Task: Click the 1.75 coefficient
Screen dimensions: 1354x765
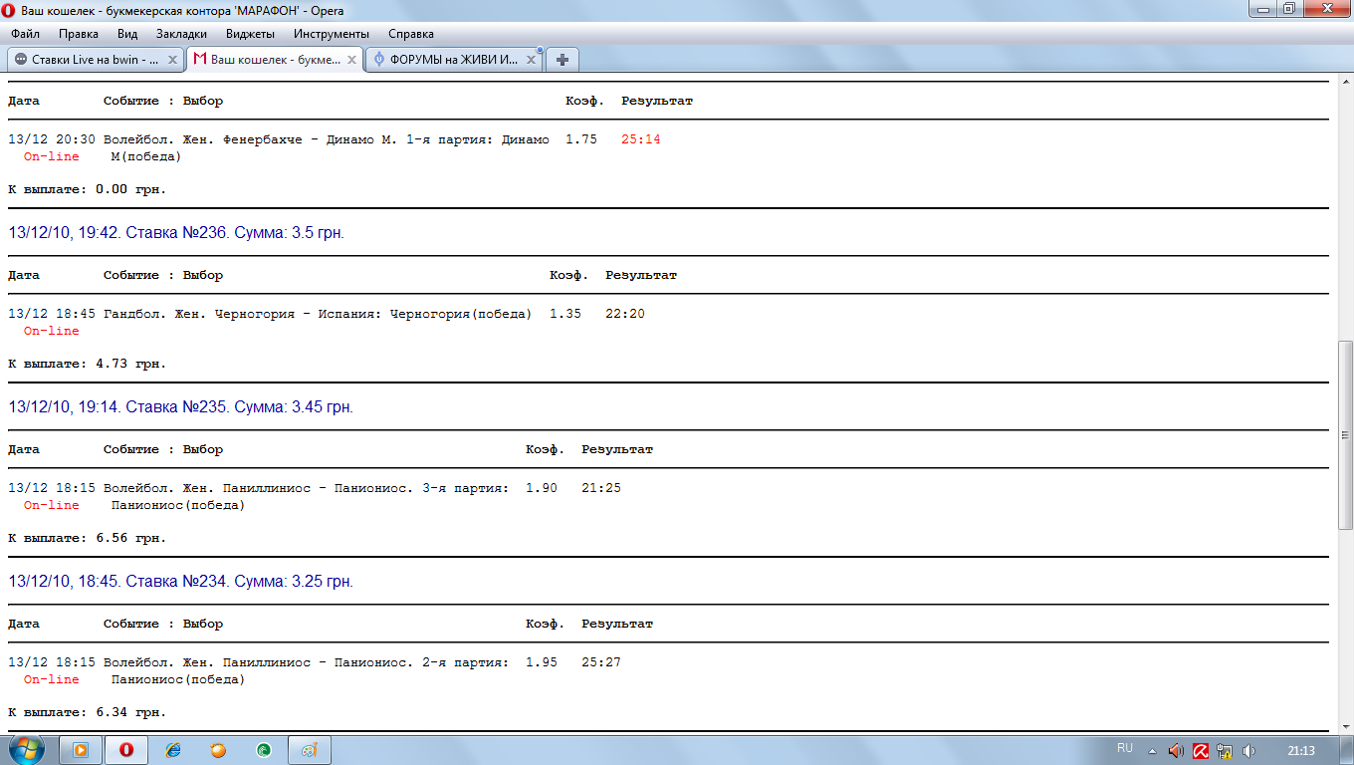Action: tap(581, 139)
